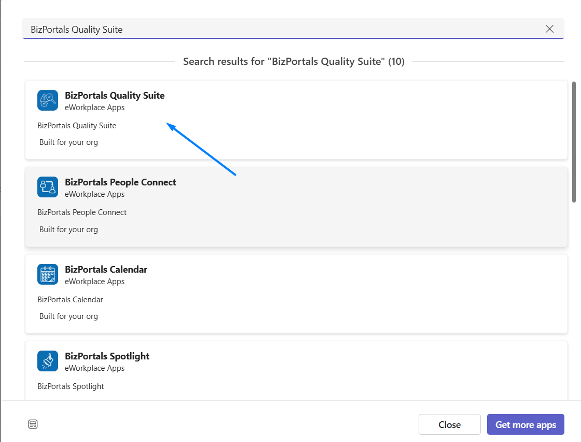This screenshot has width=581, height=442.
Task: Click Built for your org in Quality Suite card
Action: (x=68, y=142)
